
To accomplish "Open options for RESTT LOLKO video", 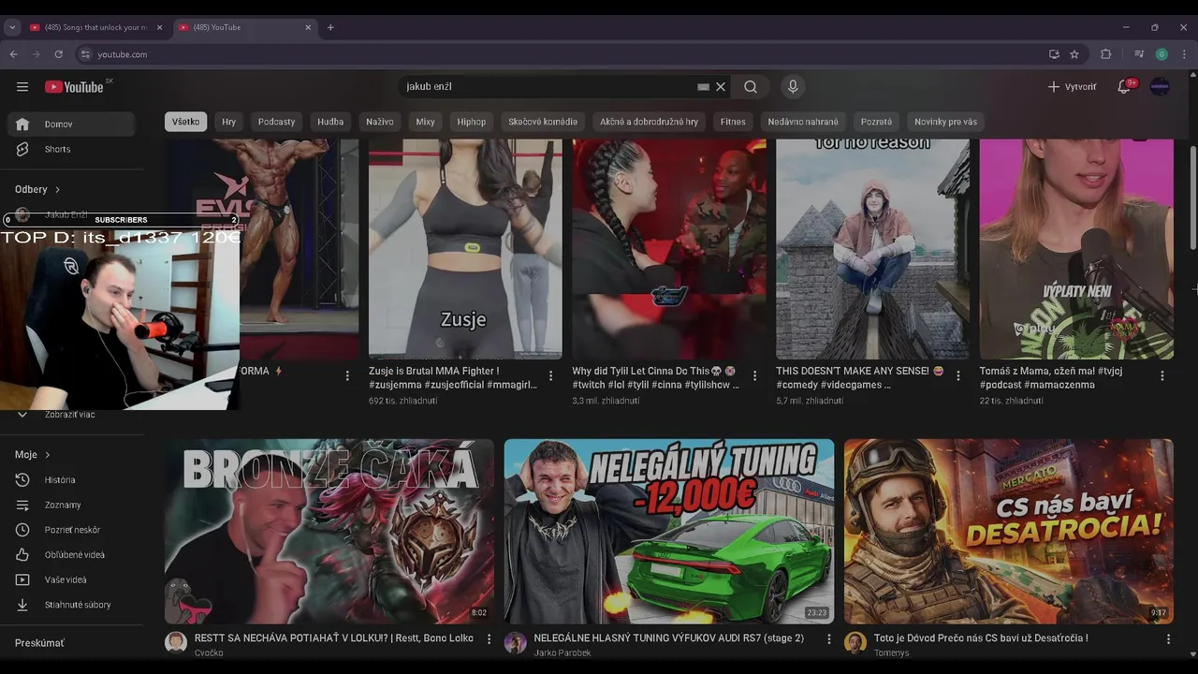I will pos(489,639).
